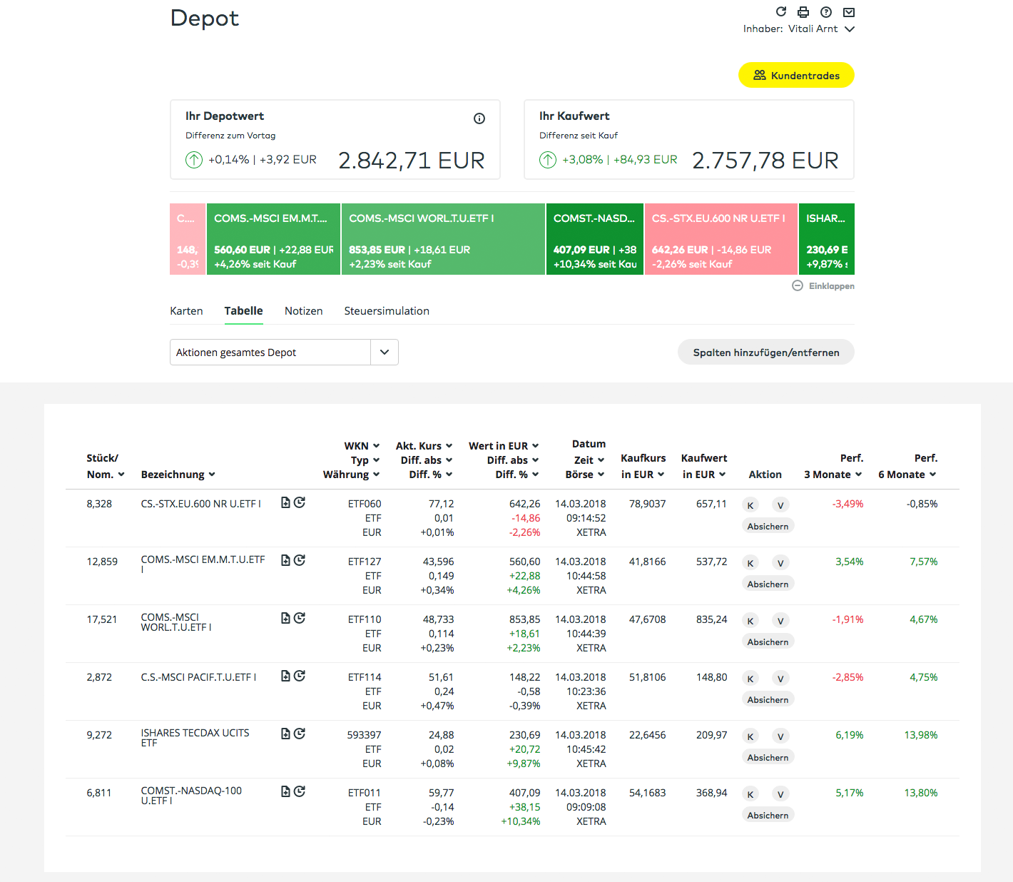
Task: Sort by Wert in EUR column
Action: click(503, 446)
